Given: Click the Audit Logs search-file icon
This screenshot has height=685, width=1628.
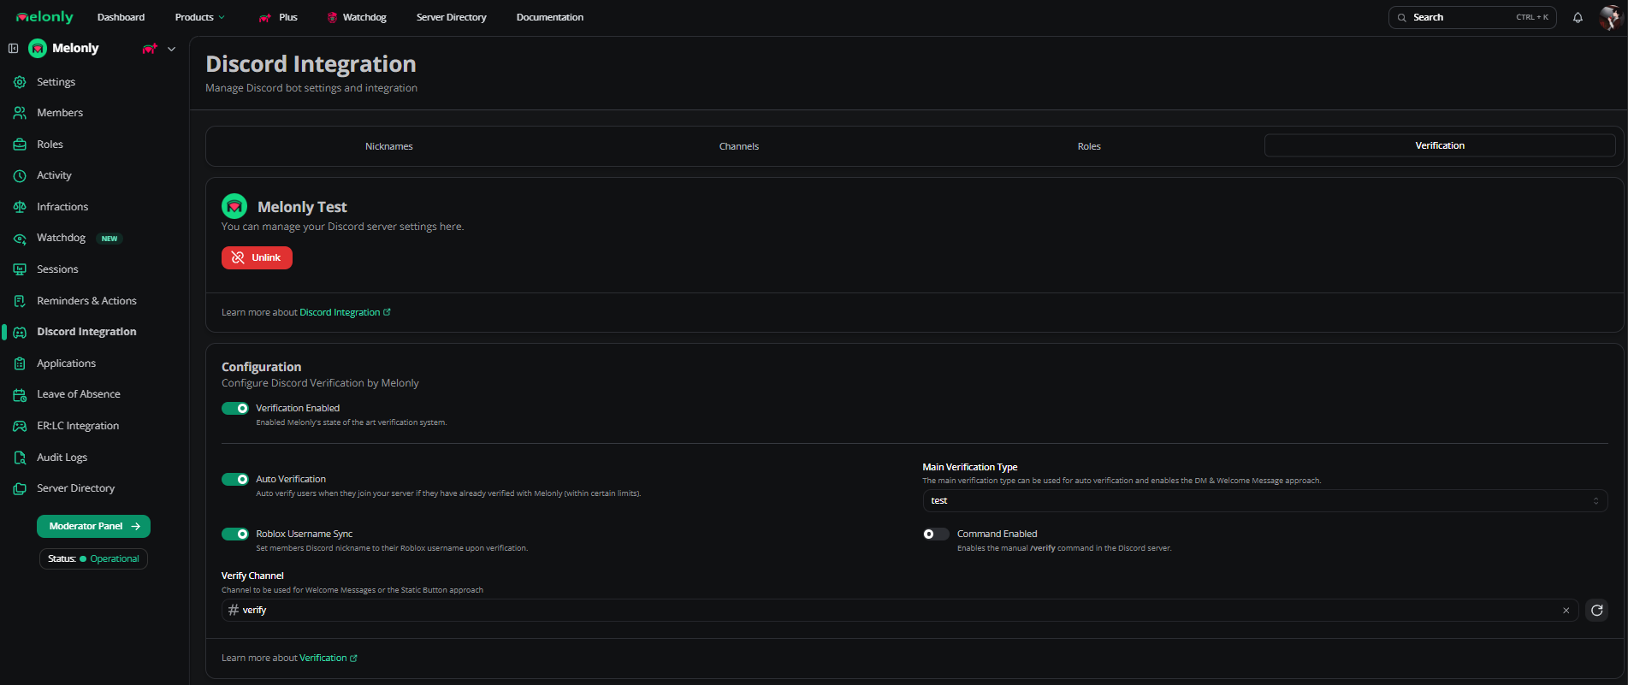Looking at the screenshot, I should [x=20, y=458].
